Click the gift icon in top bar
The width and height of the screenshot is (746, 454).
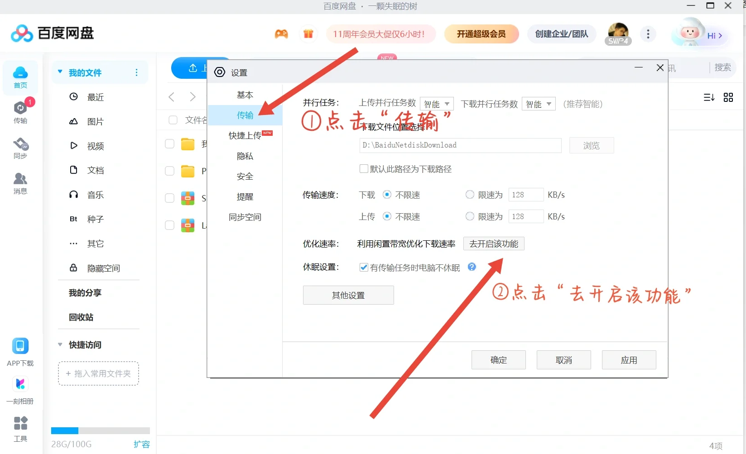(x=308, y=33)
